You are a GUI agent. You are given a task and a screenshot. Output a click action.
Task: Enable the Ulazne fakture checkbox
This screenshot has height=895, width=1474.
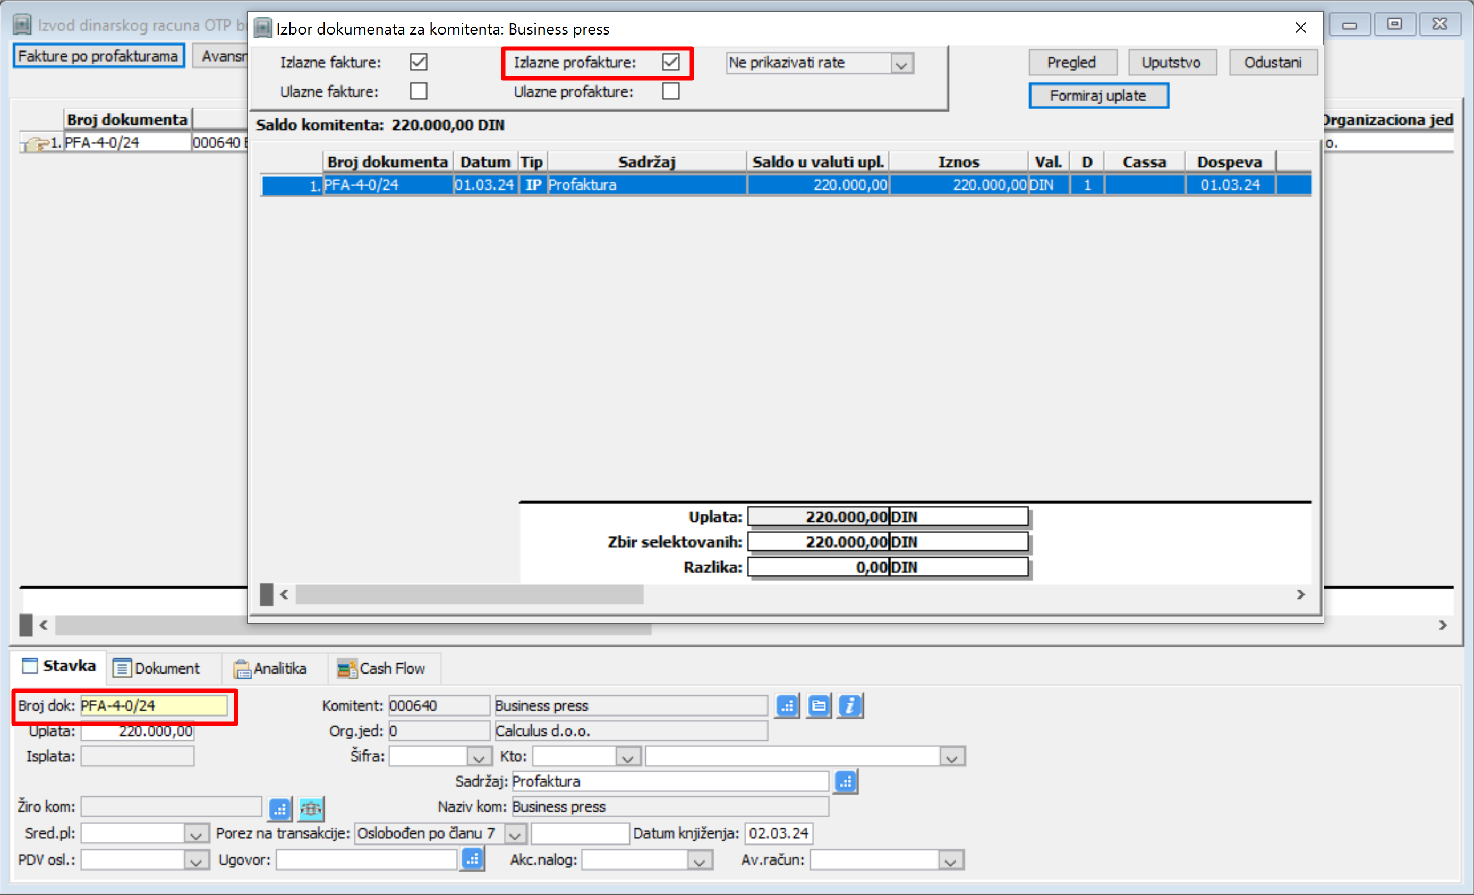point(418,91)
